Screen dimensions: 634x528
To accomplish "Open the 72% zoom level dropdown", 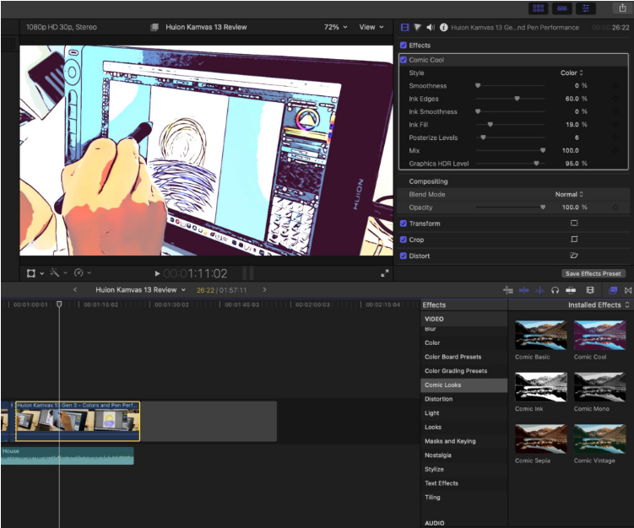I will coord(336,27).
